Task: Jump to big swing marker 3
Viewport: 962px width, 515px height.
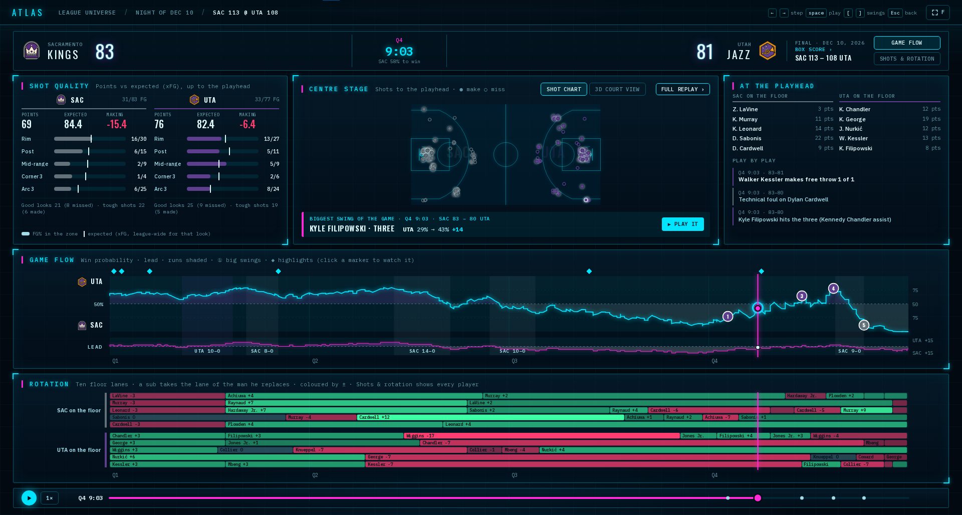Action: point(802,296)
